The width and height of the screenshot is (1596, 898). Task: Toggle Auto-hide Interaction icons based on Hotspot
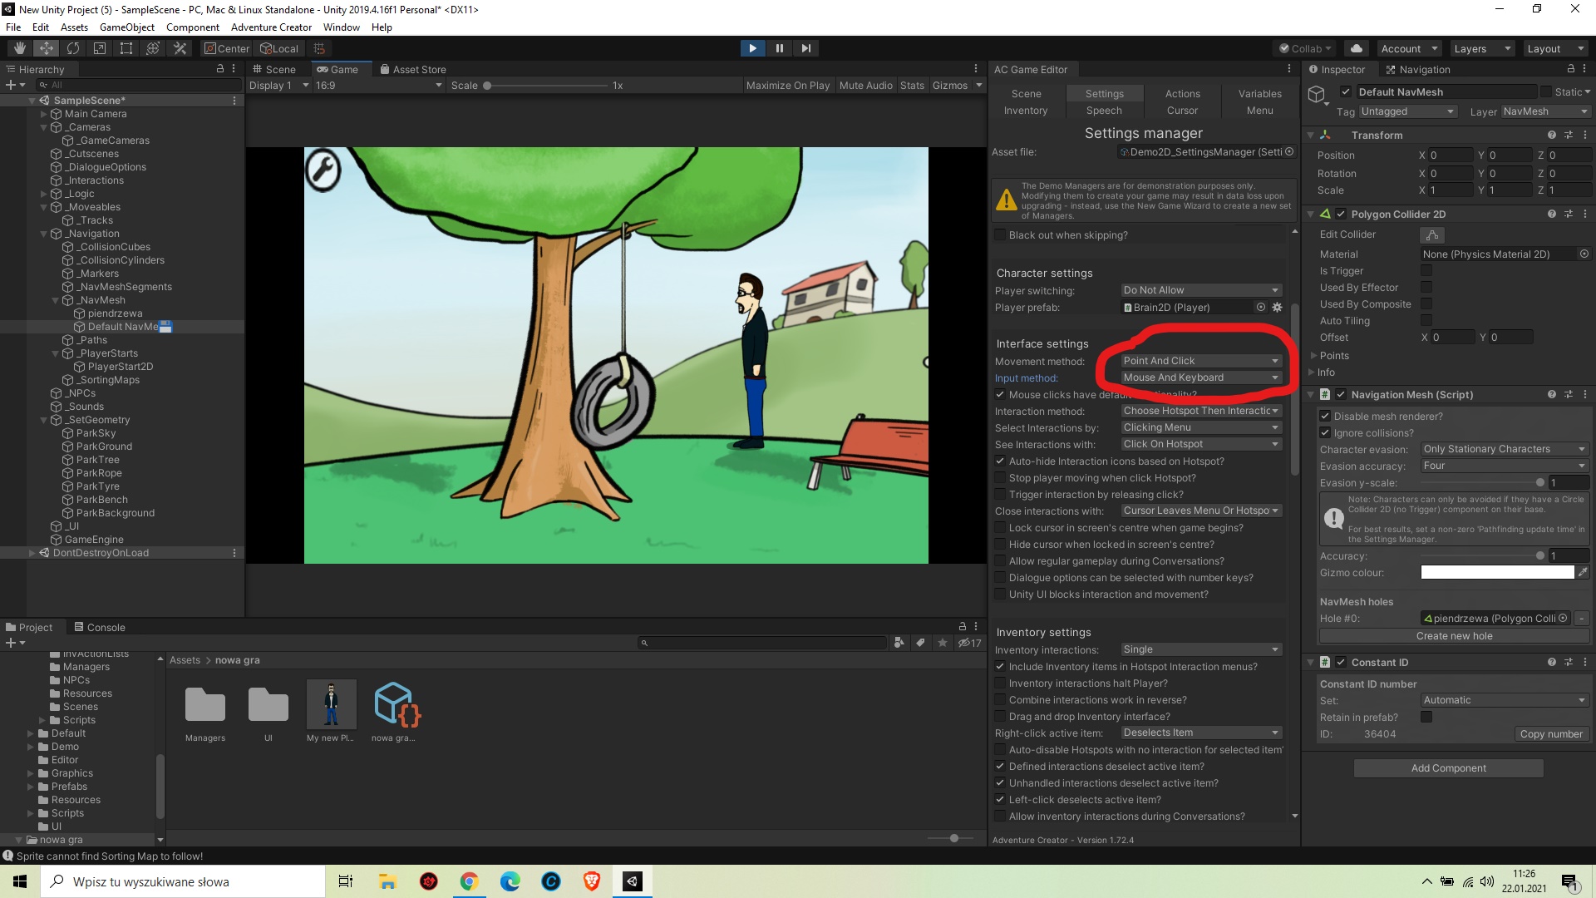point(1001,461)
